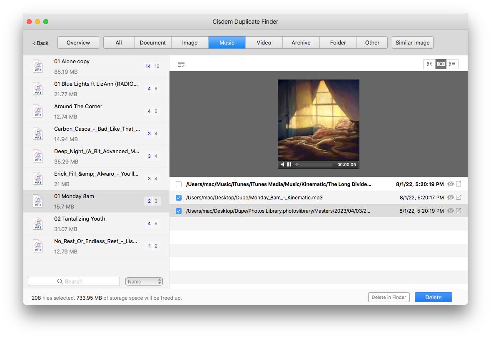Pause the audio preview playback
Viewport: 491px width, 338px height.
(x=289, y=164)
